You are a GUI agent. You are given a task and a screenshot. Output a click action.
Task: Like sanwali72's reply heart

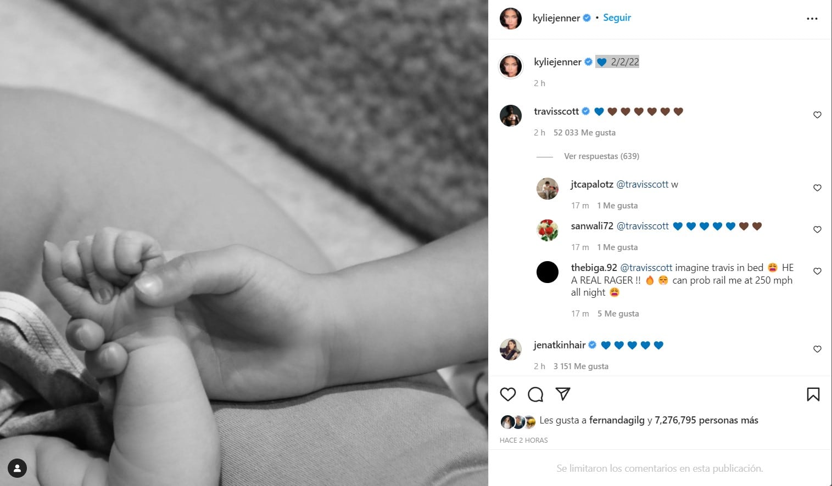(x=817, y=229)
